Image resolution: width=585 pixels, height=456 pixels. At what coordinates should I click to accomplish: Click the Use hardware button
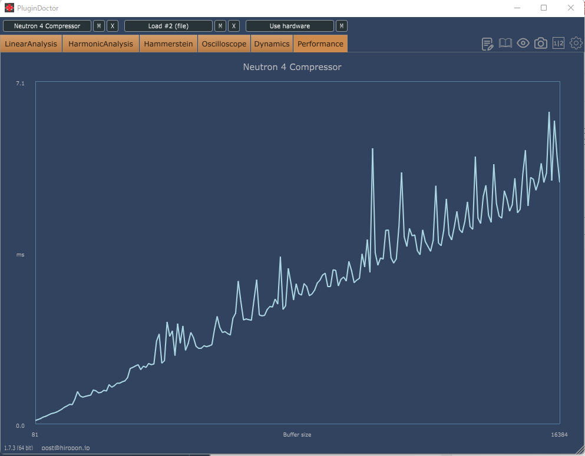290,26
